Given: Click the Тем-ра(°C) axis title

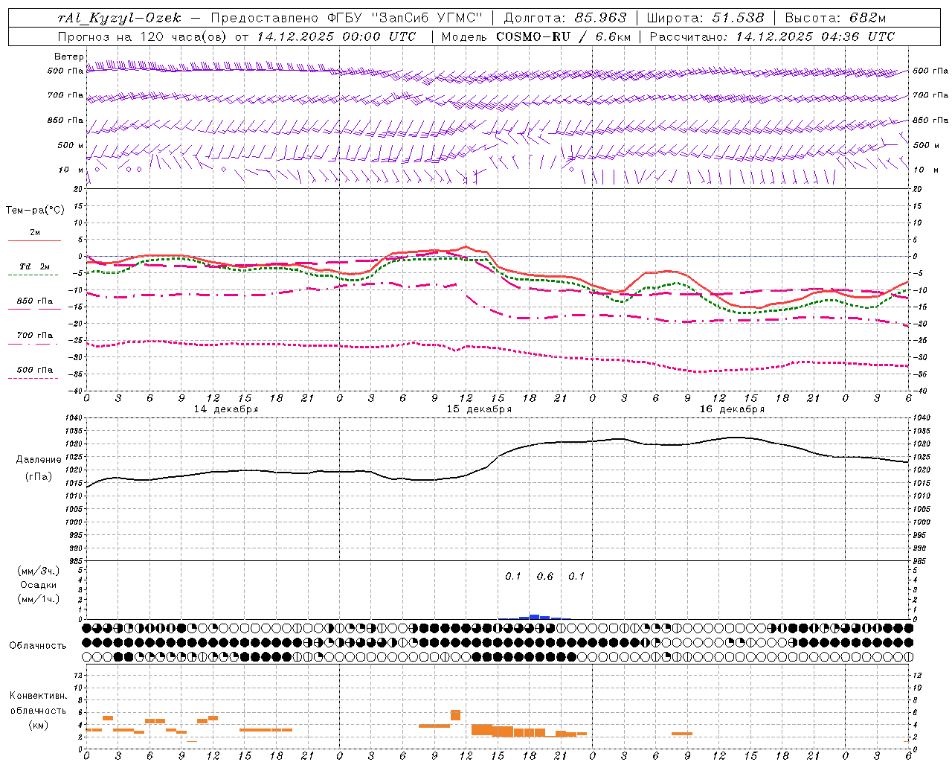Looking at the screenshot, I should click(x=35, y=211).
